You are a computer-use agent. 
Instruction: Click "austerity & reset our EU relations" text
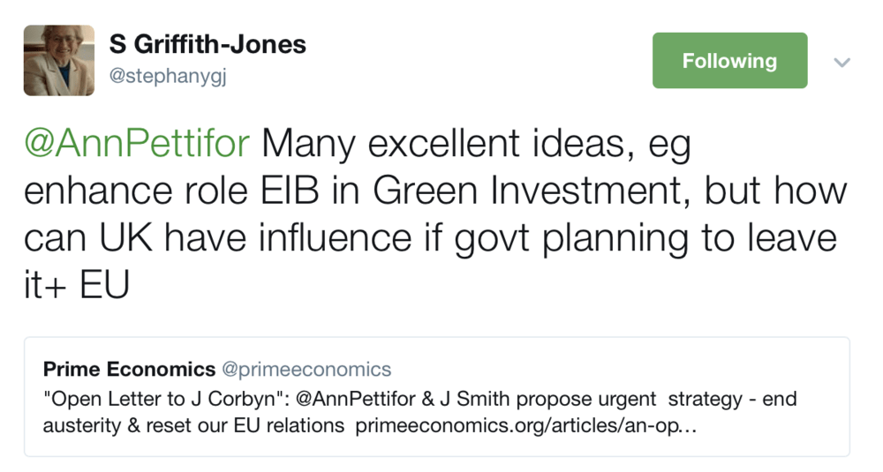[x=193, y=425]
